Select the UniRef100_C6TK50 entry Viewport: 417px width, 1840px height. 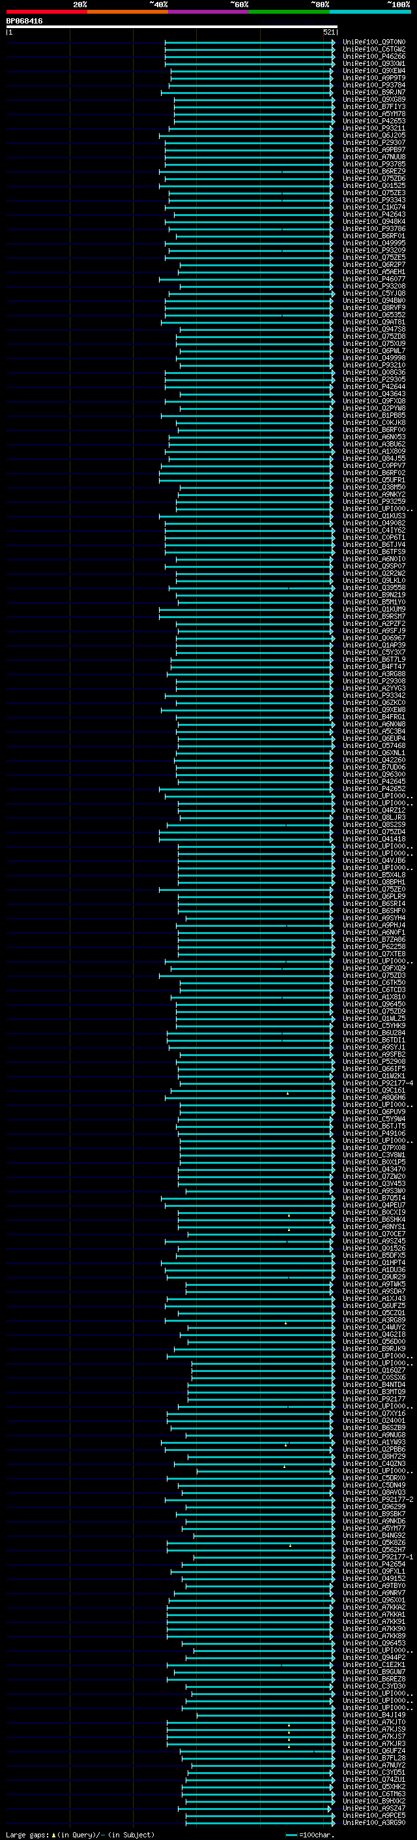[x=373, y=983]
